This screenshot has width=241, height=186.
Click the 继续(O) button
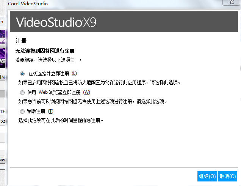(207, 176)
